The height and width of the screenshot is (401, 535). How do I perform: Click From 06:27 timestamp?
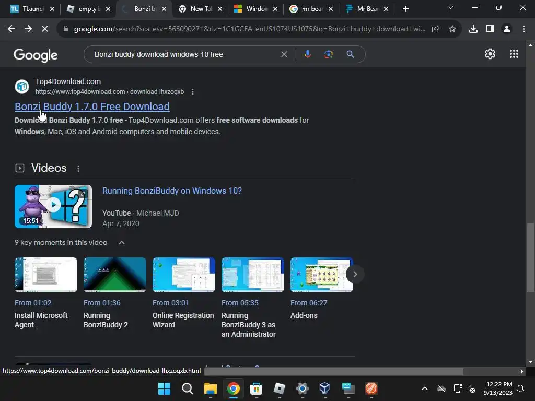(x=309, y=303)
